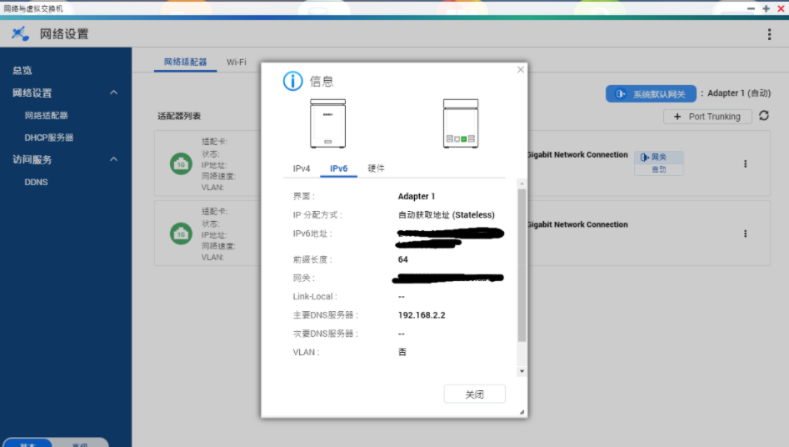The width and height of the screenshot is (789, 447).
Task: Select 网络适配器 in the sidebar
Action: (47, 115)
